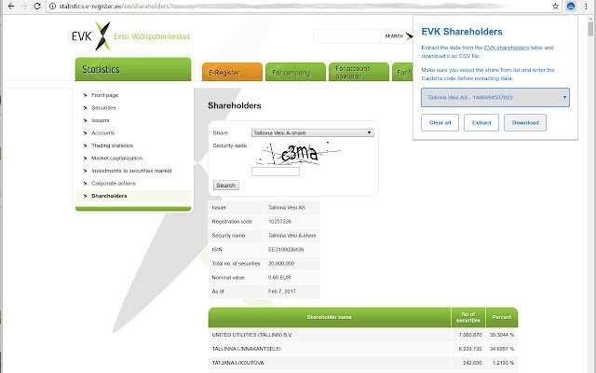Click the Shareholder name column header
The image size is (596, 373).
(329, 317)
